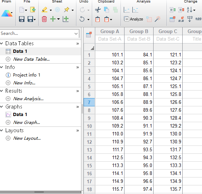Click the New Analysis... link
202x194 pixels.
[x=28, y=99]
